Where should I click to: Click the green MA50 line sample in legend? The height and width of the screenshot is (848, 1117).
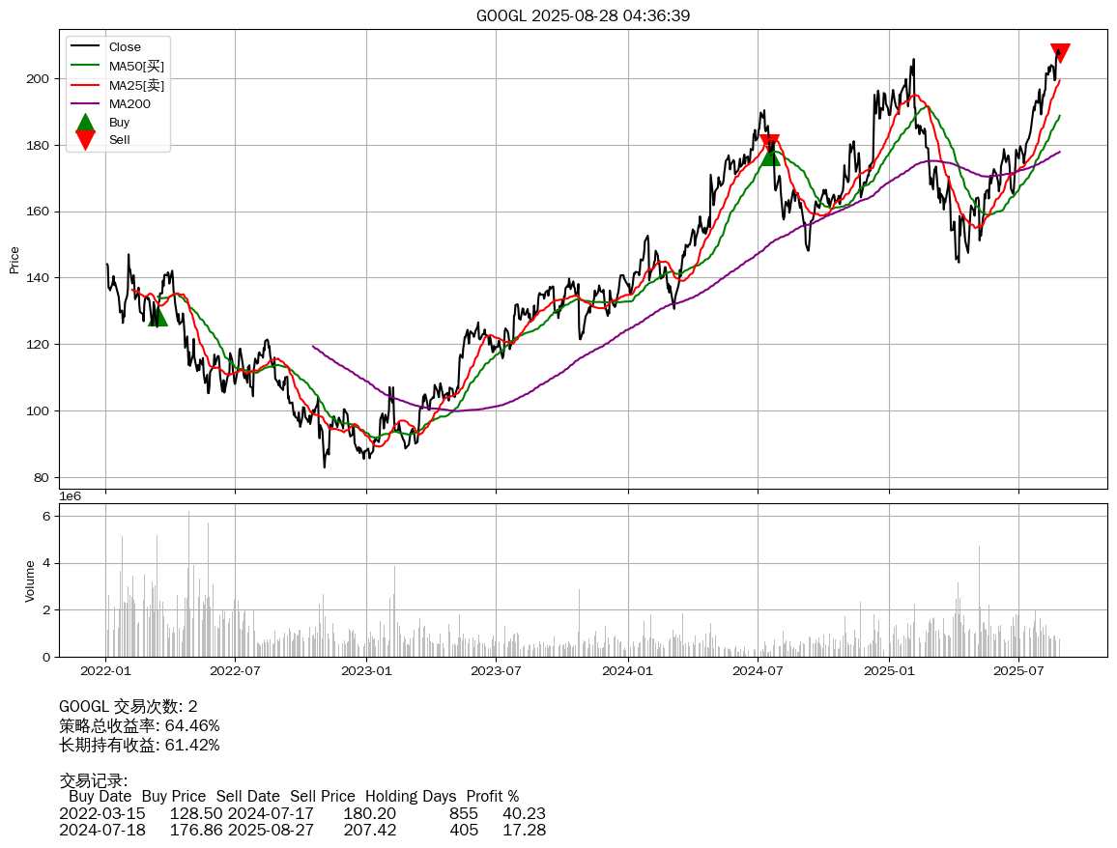click(x=85, y=66)
